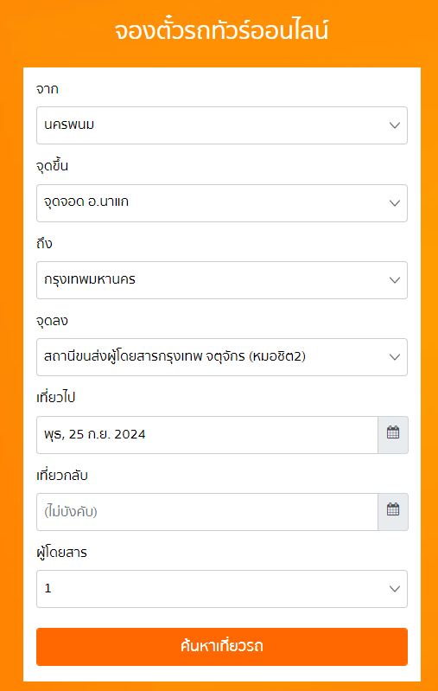Click the ค้นหาเที่ยวรถ search button
This screenshot has width=438, height=691.
point(222,647)
